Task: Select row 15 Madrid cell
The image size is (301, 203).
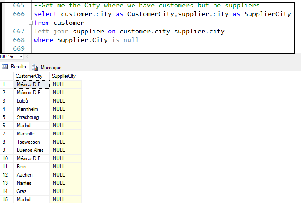Action: click(x=32, y=200)
